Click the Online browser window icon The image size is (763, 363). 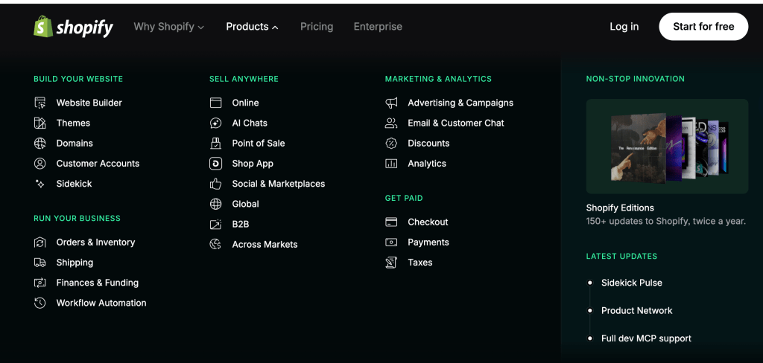(x=215, y=103)
